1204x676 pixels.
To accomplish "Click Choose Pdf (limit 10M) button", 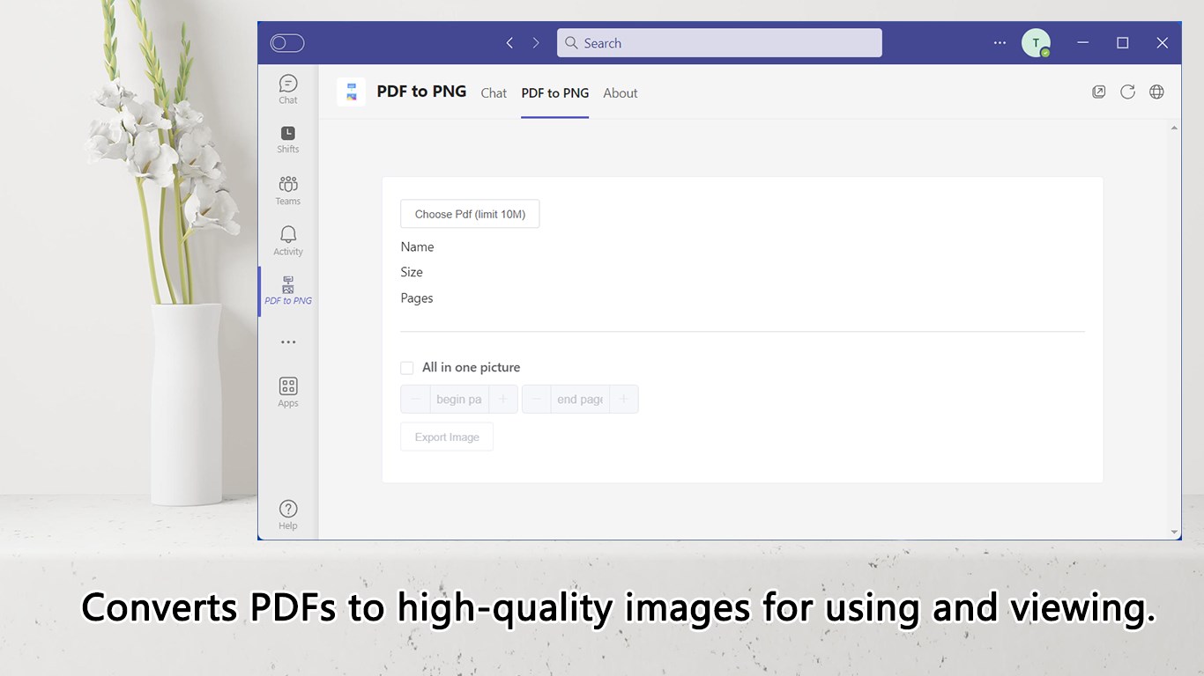I will (x=470, y=214).
